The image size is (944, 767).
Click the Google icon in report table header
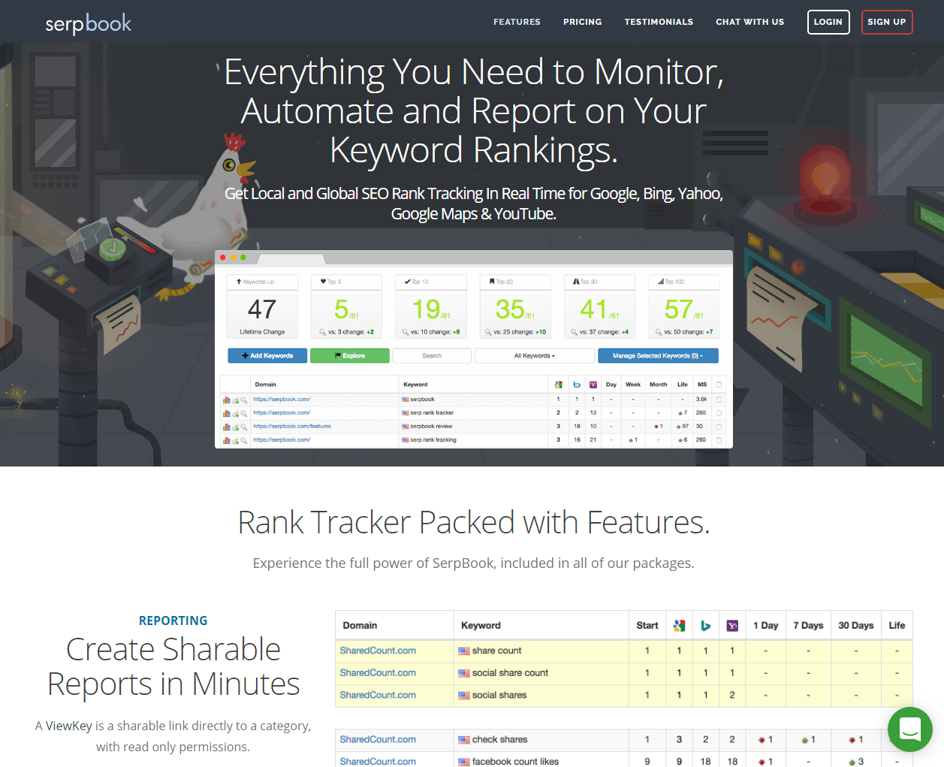tap(679, 625)
